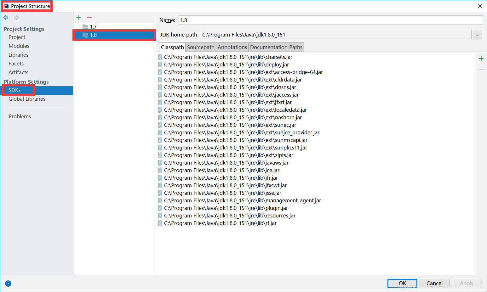Open the Artifacts settings page
This screenshot has height=292, width=487.
coord(18,72)
